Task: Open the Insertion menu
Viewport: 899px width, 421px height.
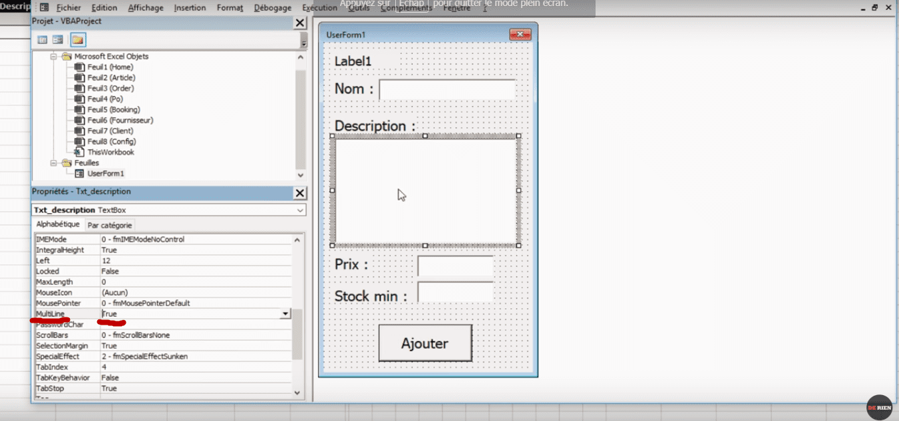Action: [x=190, y=8]
